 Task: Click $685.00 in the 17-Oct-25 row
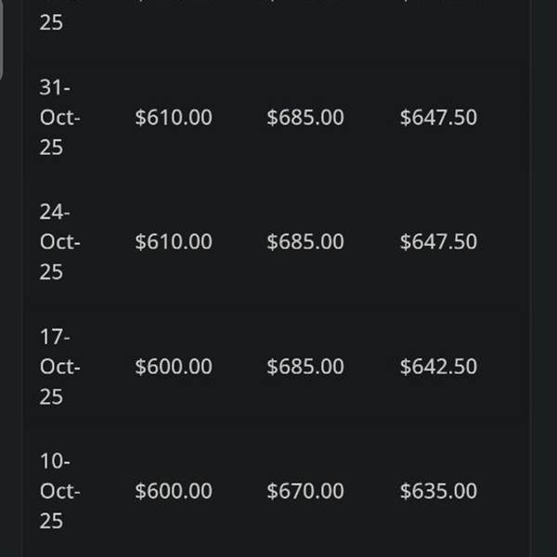pyautogui.click(x=305, y=367)
